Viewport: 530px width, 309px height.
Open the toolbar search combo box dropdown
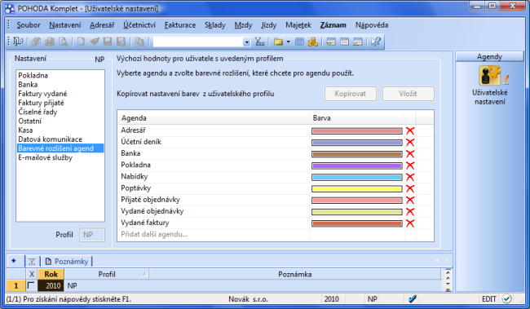coord(247,42)
